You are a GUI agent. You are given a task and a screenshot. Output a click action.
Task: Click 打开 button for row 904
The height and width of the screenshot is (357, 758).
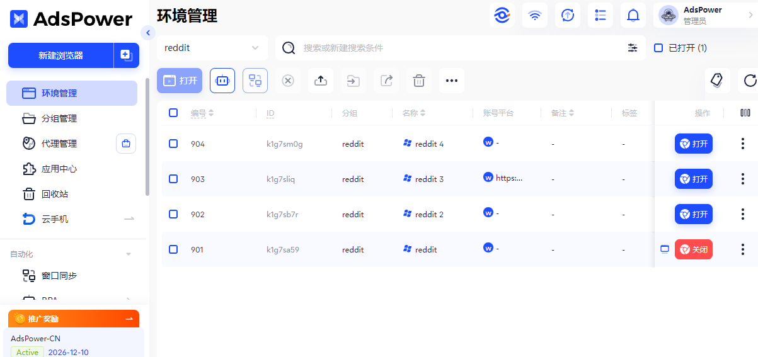point(694,144)
